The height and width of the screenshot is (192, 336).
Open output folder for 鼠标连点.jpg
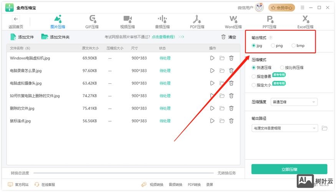(222, 121)
